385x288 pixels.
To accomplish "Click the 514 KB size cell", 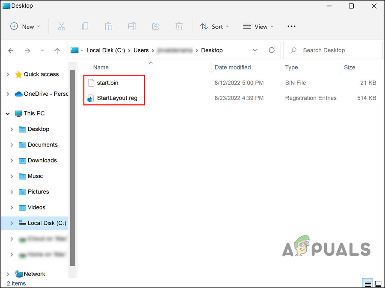I will [367, 98].
